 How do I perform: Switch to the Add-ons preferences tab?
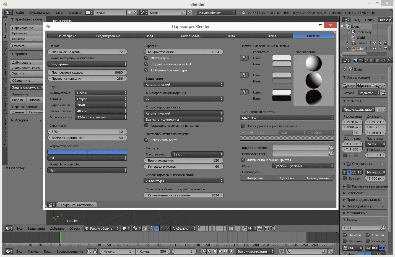pyautogui.click(x=190, y=36)
